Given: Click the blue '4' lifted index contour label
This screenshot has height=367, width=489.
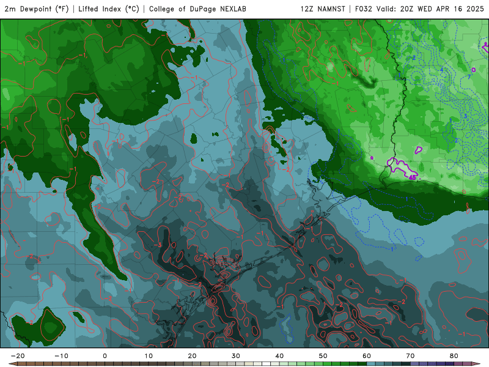Looking at the screenshot, I should [441, 70].
